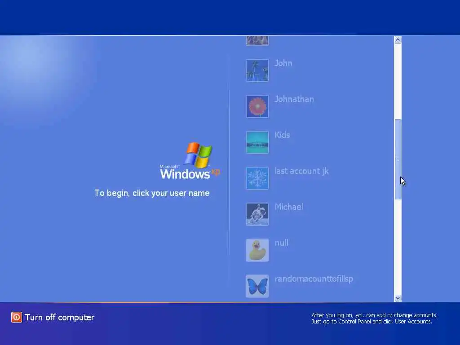Select the user named null

(x=282, y=243)
